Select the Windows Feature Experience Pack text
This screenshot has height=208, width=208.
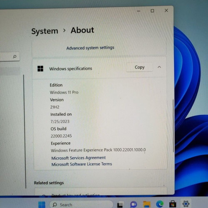click(x=98, y=150)
